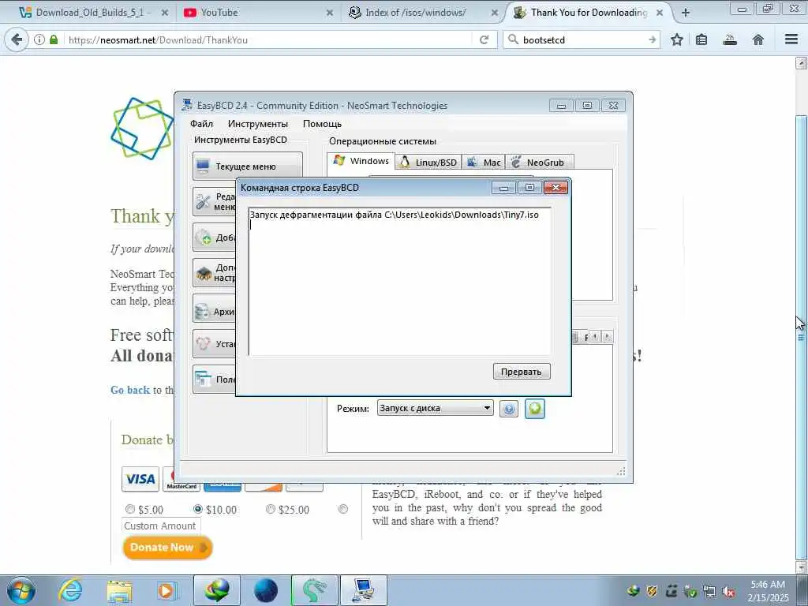Click the site information icon in address bar

click(39, 39)
